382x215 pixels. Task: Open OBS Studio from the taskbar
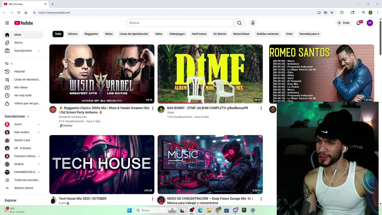(x=191, y=210)
